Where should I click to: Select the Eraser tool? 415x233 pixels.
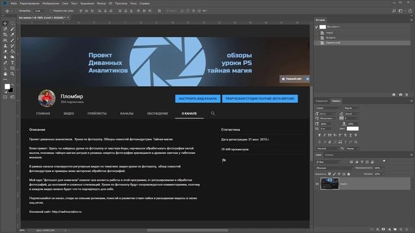pos(5,52)
